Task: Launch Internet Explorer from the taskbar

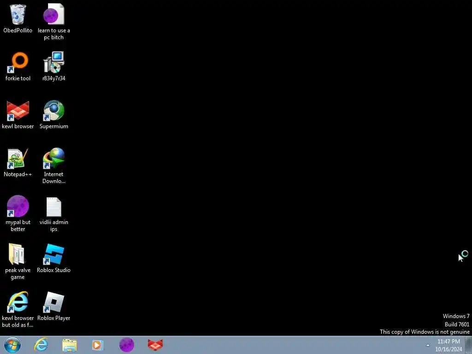Action: [41, 345]
